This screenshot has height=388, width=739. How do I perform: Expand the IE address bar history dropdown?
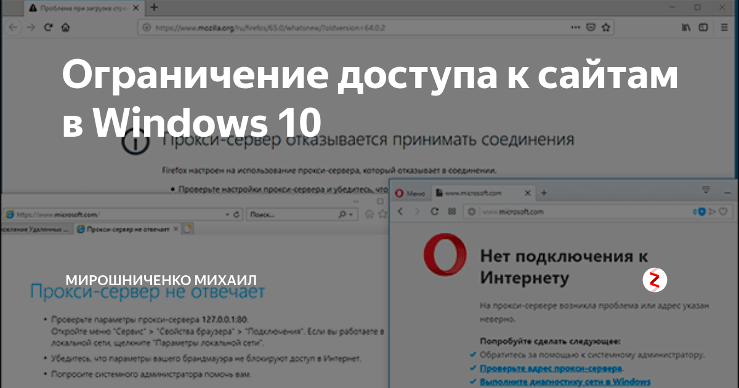pos(228,213)
